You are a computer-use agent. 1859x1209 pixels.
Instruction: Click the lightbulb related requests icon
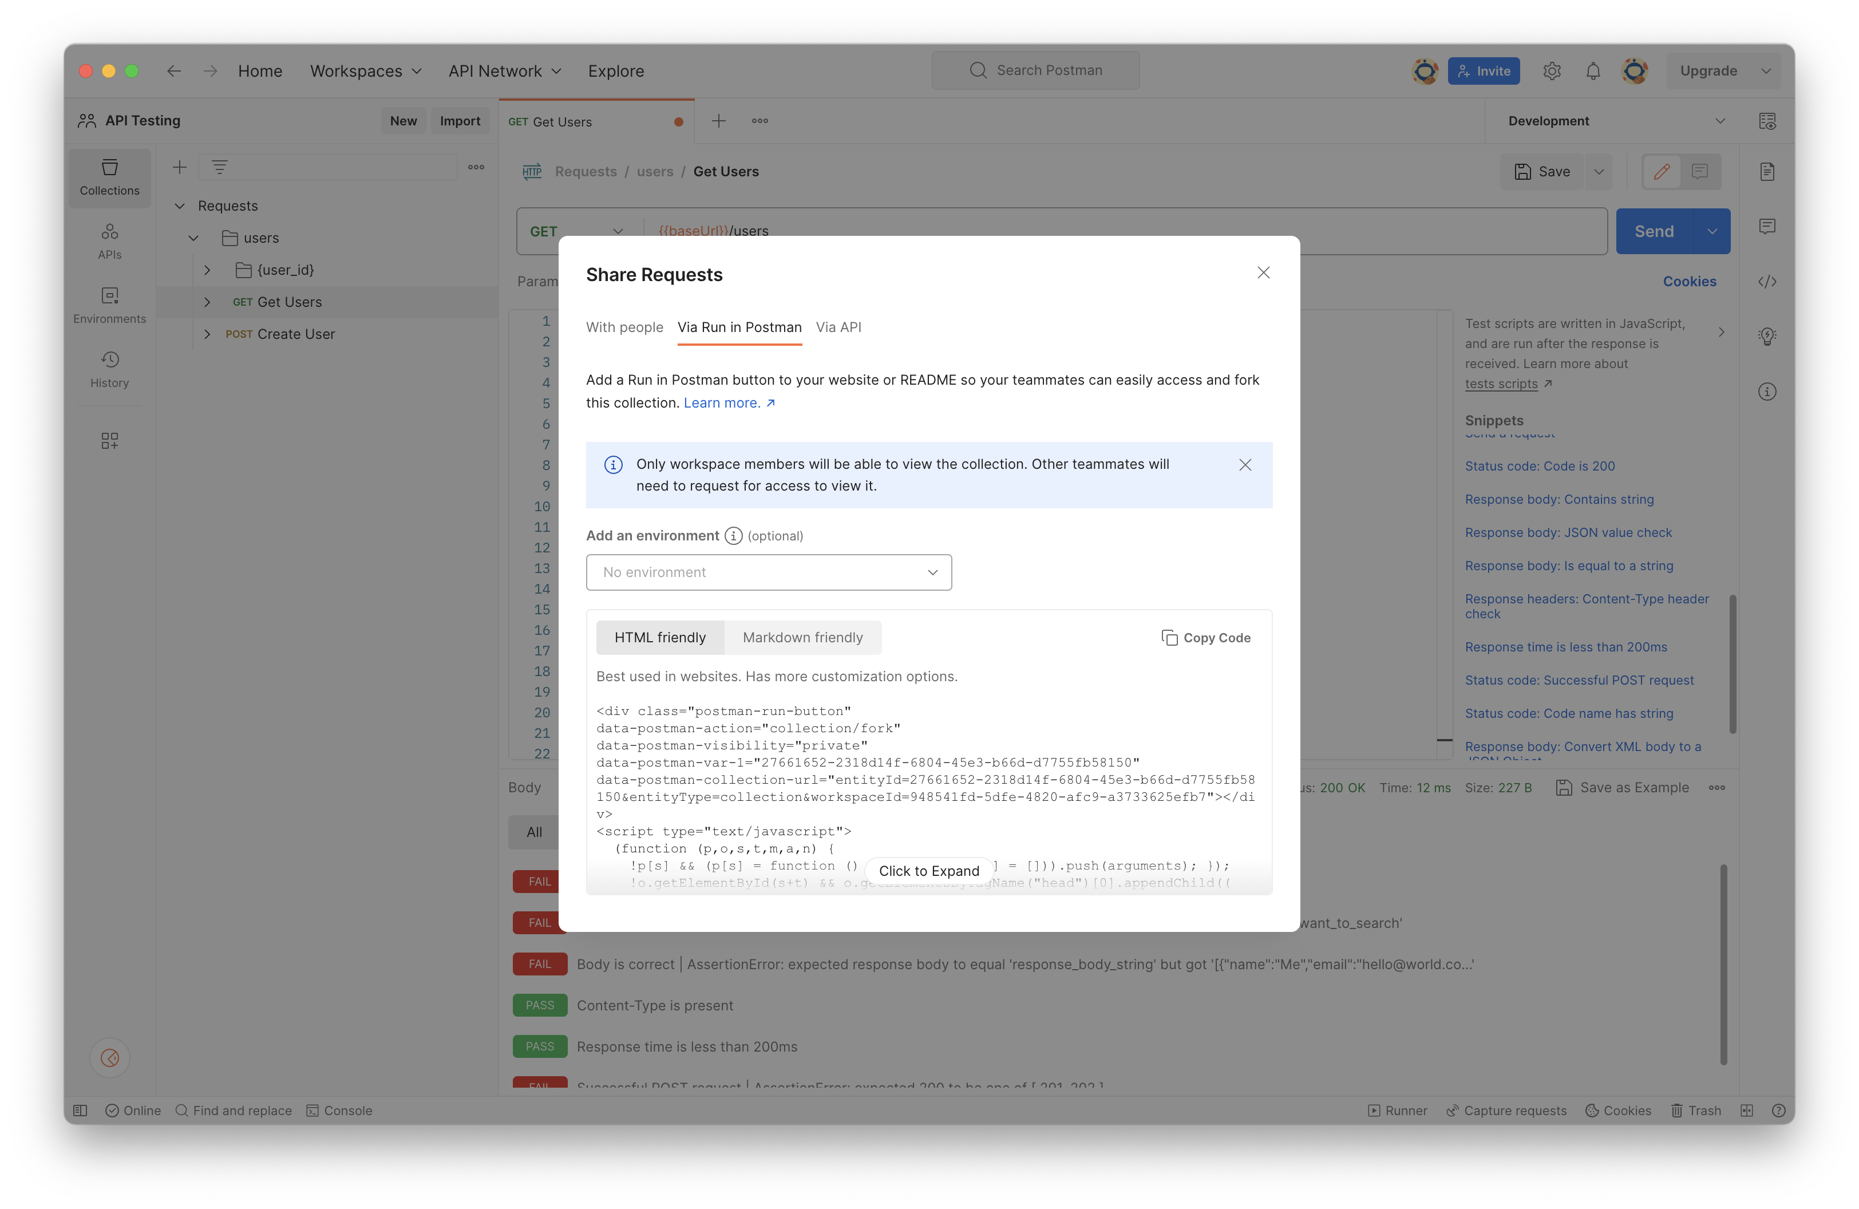point(1767,336)
